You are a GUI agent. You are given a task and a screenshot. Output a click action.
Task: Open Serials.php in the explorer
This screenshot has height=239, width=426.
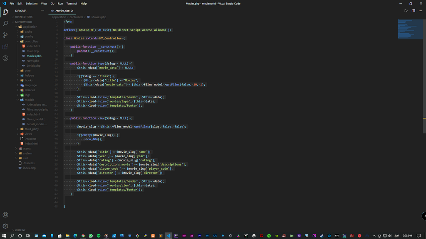point(33,66)
